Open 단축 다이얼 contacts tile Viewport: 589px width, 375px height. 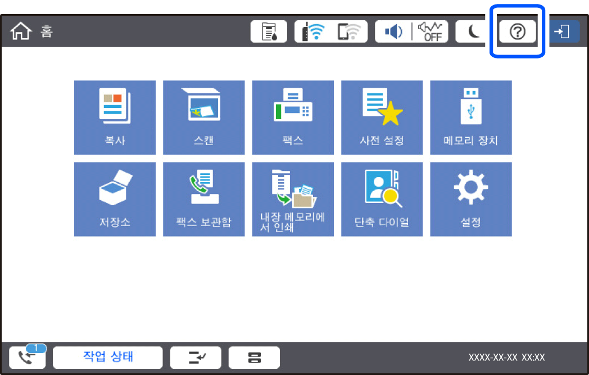pyautogui.click(x=382, y=199)
